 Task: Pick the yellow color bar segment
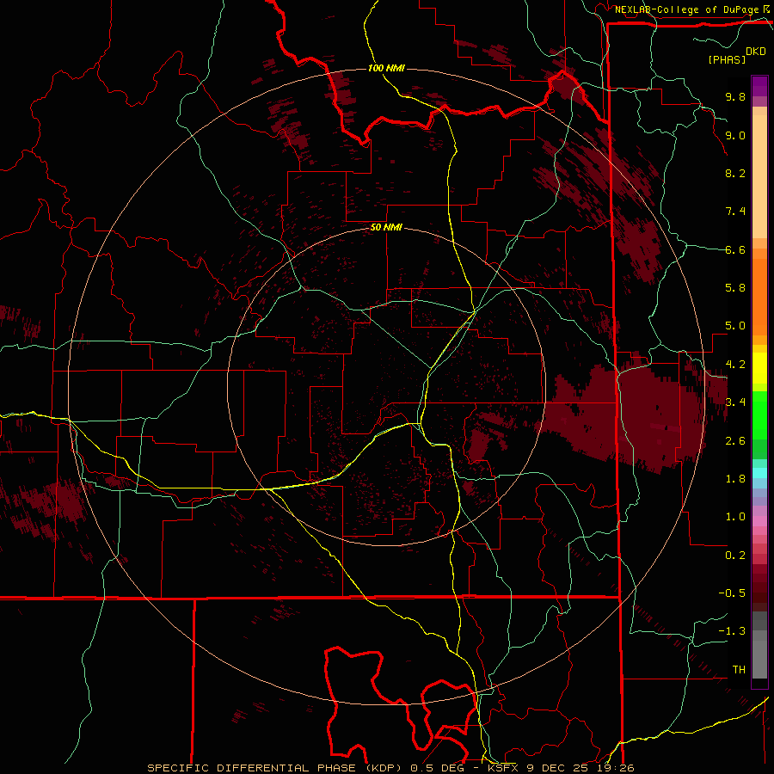click(x=759, y=368)
